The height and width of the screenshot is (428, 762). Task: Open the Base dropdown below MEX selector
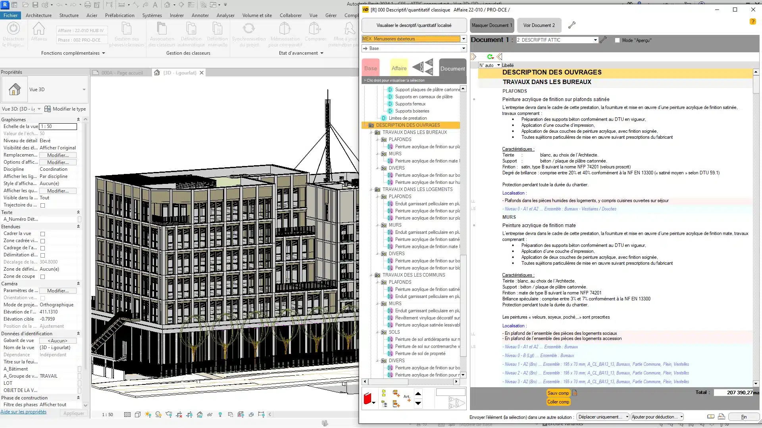(463, 48)
